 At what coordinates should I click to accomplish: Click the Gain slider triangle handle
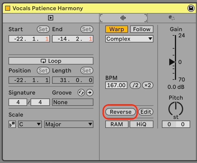(x=172, y=62)
